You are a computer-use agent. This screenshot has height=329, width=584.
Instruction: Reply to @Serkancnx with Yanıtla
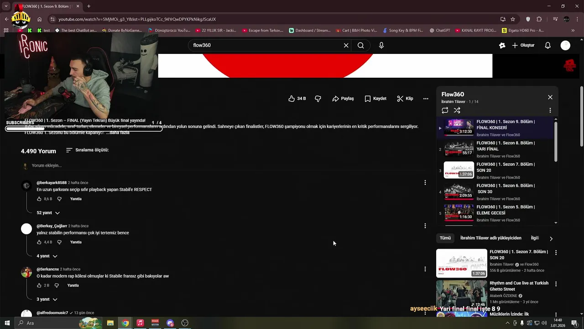tap(73, 286)
